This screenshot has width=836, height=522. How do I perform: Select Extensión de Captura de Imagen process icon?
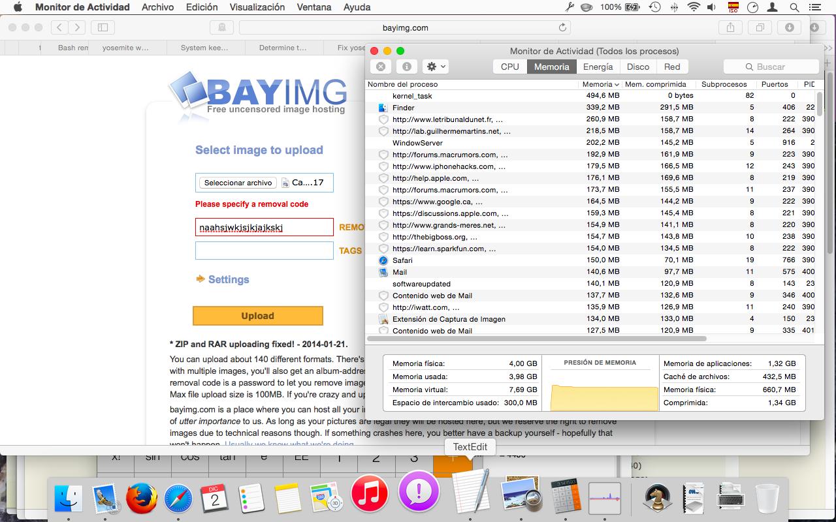(x=383, y=319)
